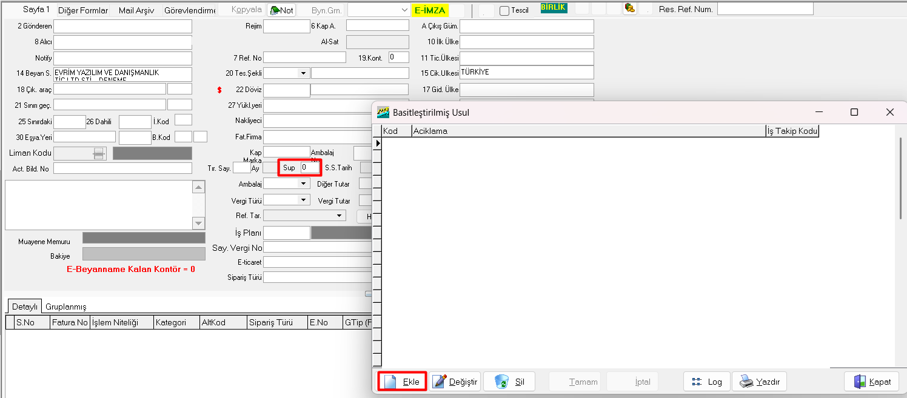Click the BİRLİK button
The width and height of the screenshot is (907, 398).
(x=554, y=8)
